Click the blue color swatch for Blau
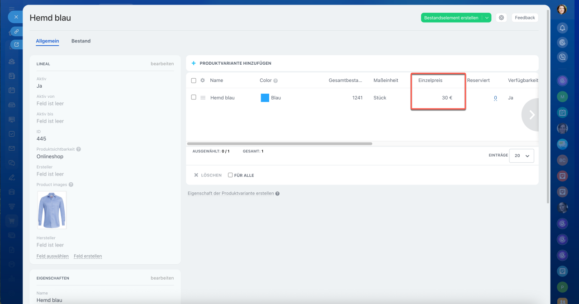579x304 pixels. (x=265, y=98)
